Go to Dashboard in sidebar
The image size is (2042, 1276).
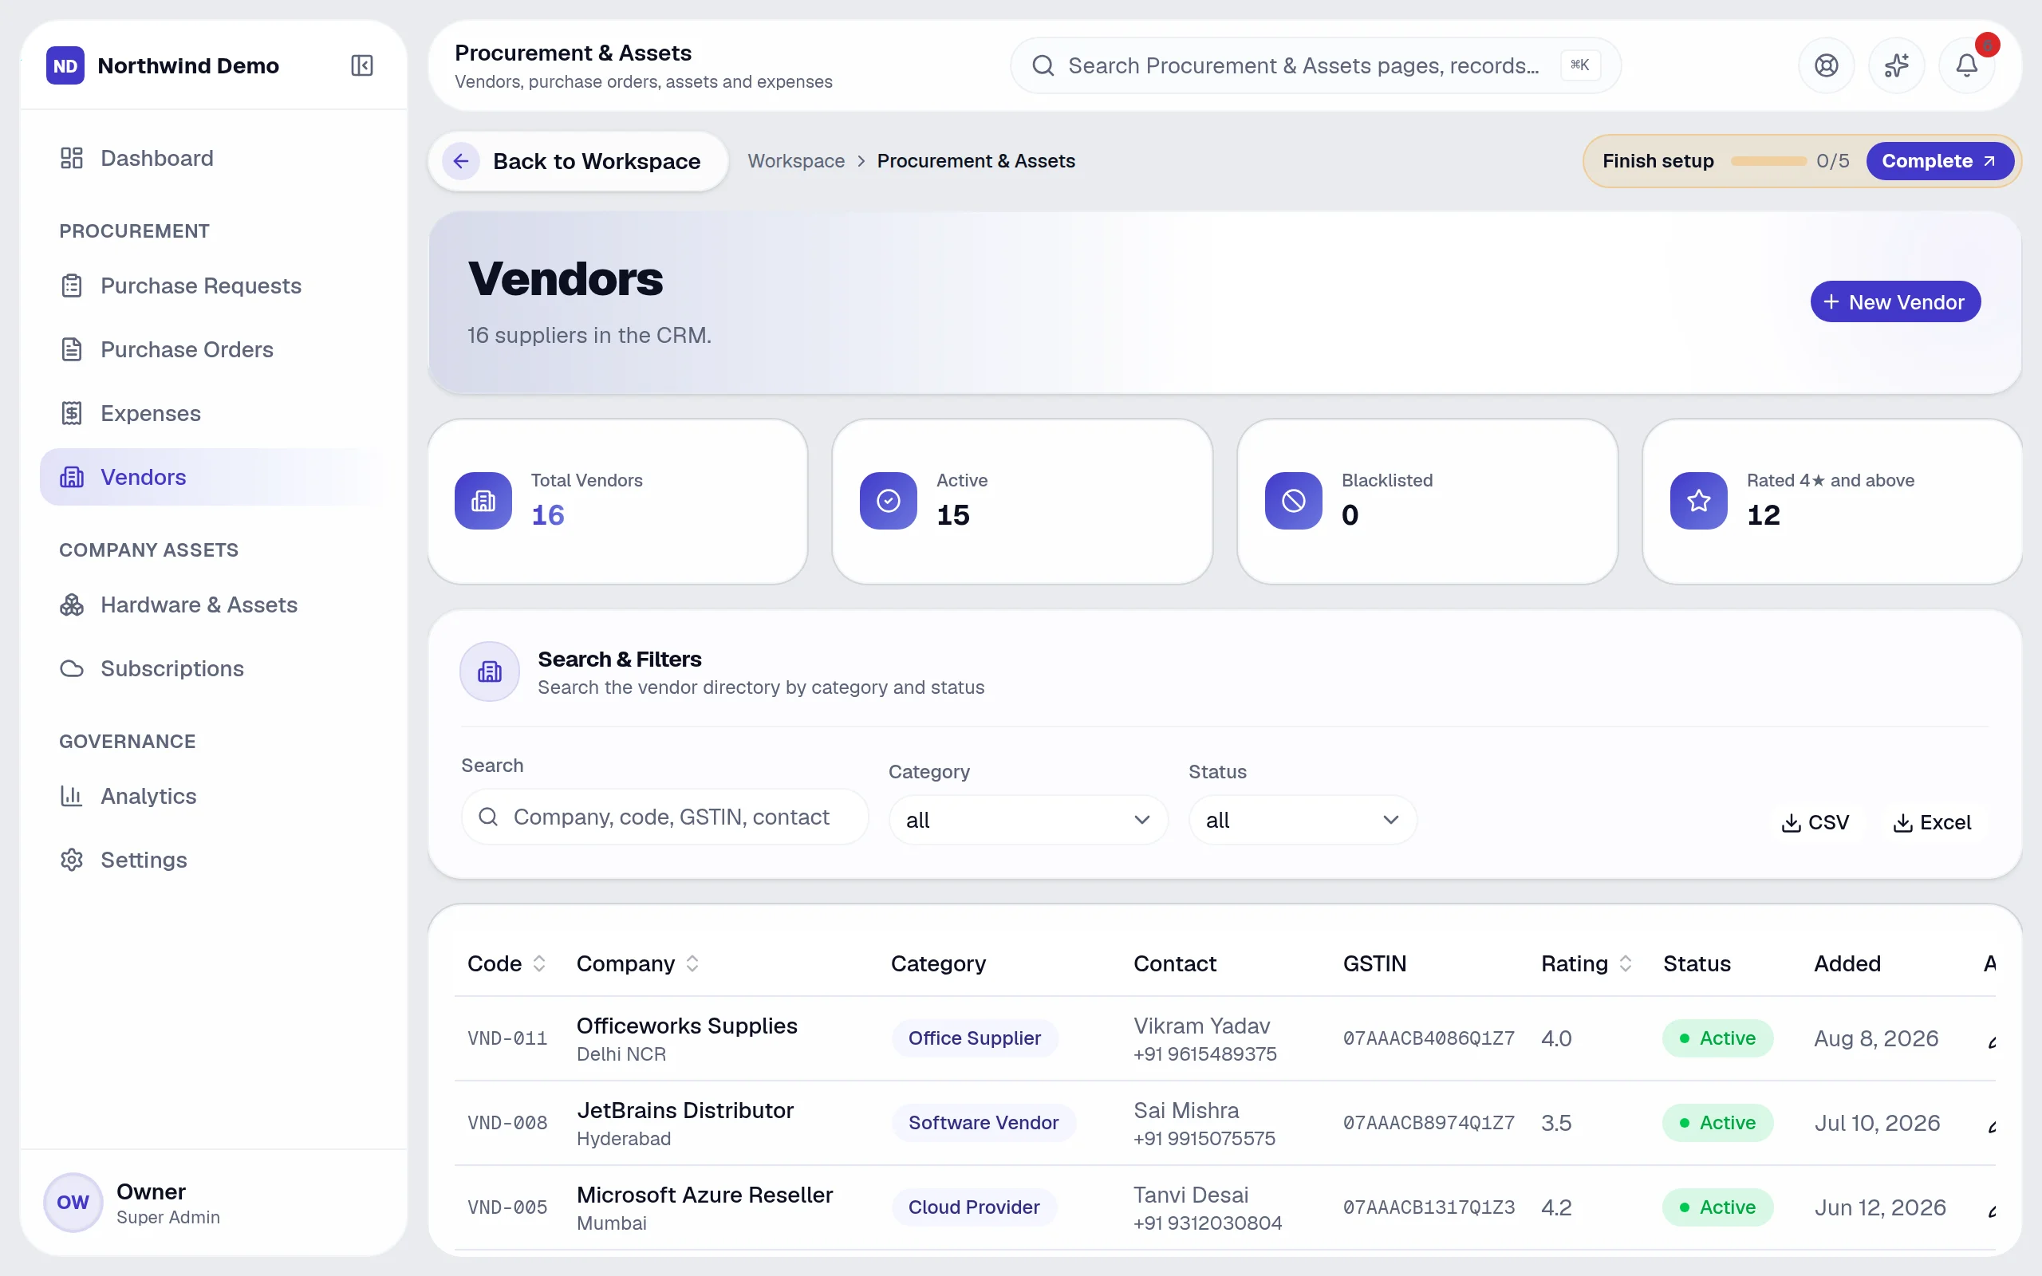coord(213,158)
